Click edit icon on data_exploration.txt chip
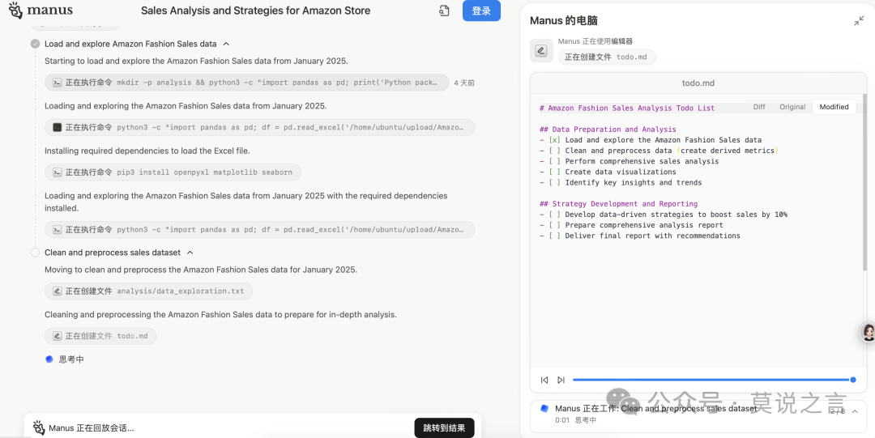Screen dimensions: 875x438 57,291
